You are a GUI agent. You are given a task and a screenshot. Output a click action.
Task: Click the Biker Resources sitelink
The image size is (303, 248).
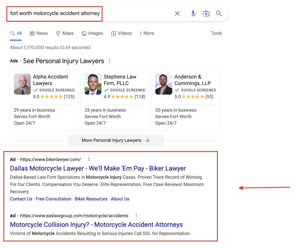pos(91,199)
